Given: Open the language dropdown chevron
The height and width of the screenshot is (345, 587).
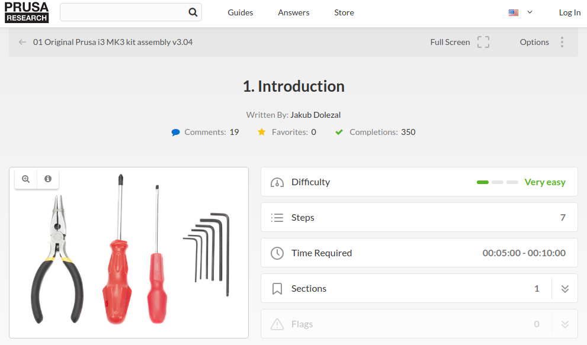Looking at the screenshot, I should tap(530, 12).
